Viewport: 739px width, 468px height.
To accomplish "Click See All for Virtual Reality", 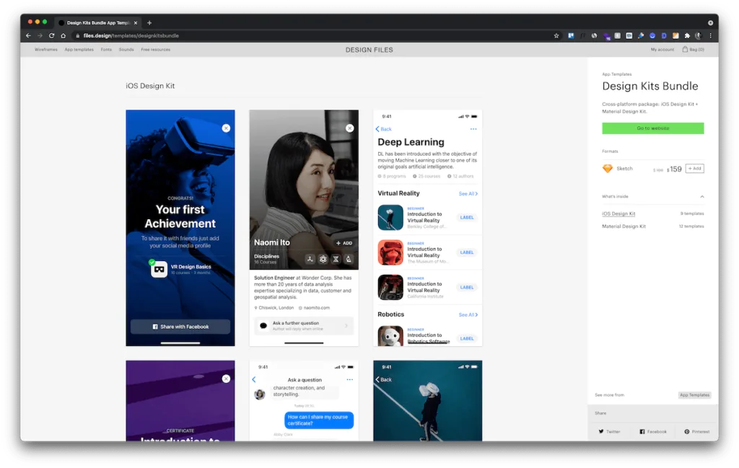I will (x=468, y=194).
